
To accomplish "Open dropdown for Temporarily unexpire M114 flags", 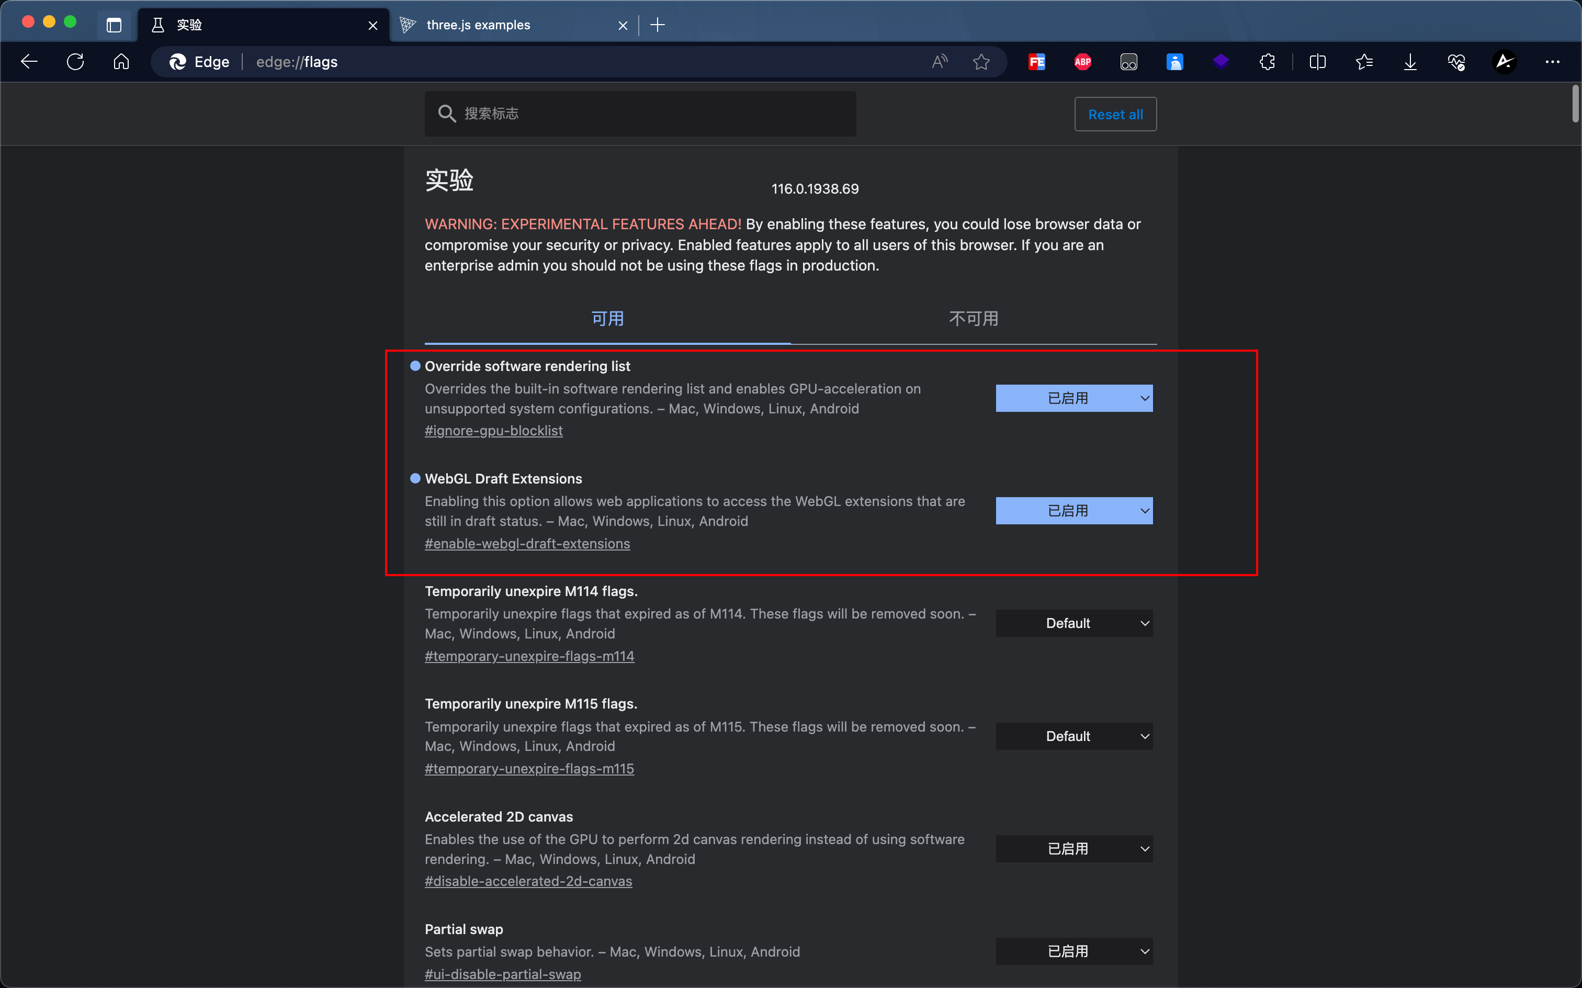I will coord(1074,623).
